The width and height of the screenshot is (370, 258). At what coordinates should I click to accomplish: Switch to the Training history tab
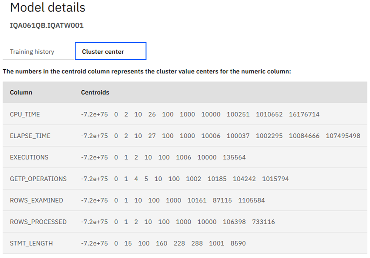pyautogui.click(x=32, y=52)
